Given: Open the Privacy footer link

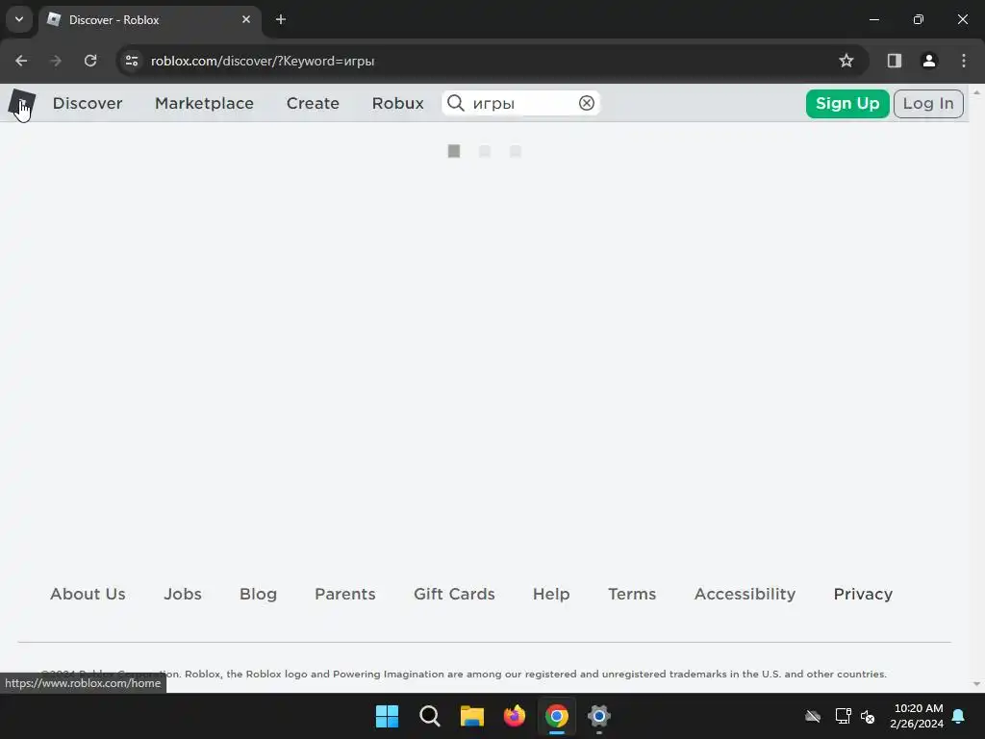Looking at the screenshot, I should pos(863,594).
